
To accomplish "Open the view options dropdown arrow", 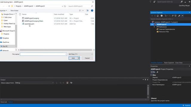I will tap(83, 11).
